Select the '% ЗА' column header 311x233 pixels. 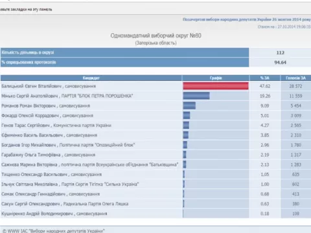coord(265,78)
